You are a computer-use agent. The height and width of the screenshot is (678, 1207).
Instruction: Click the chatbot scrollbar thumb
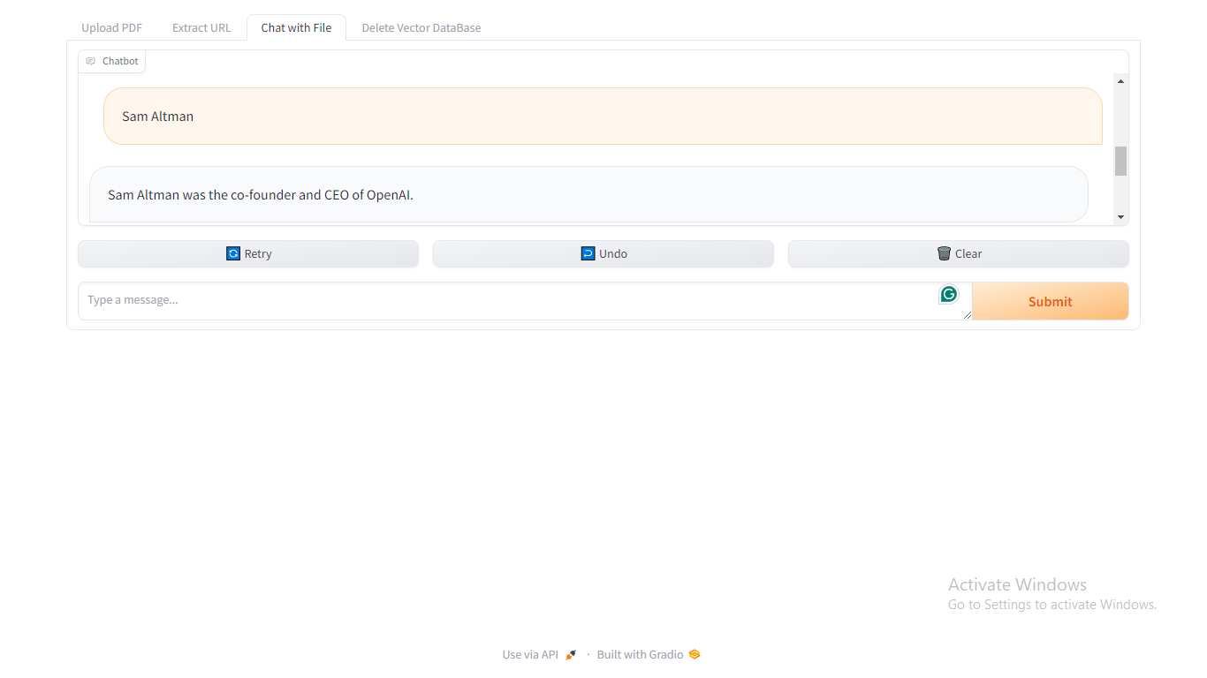[1120, 162]
